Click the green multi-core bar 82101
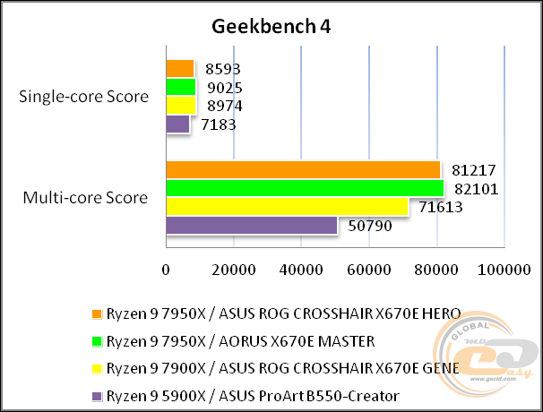Screen dimensions: 543x412 coord(305,188)
